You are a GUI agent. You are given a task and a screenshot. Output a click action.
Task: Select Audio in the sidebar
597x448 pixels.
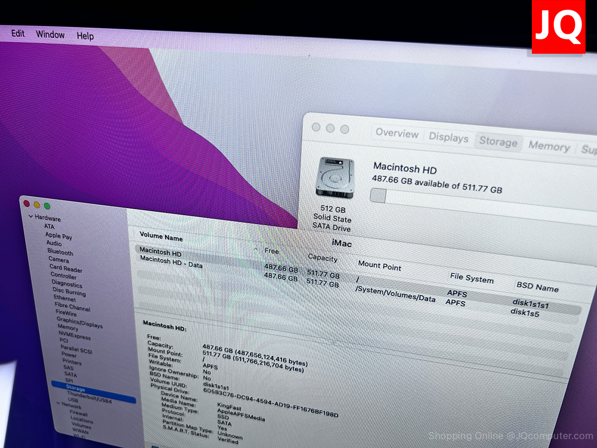pos(54,243)
